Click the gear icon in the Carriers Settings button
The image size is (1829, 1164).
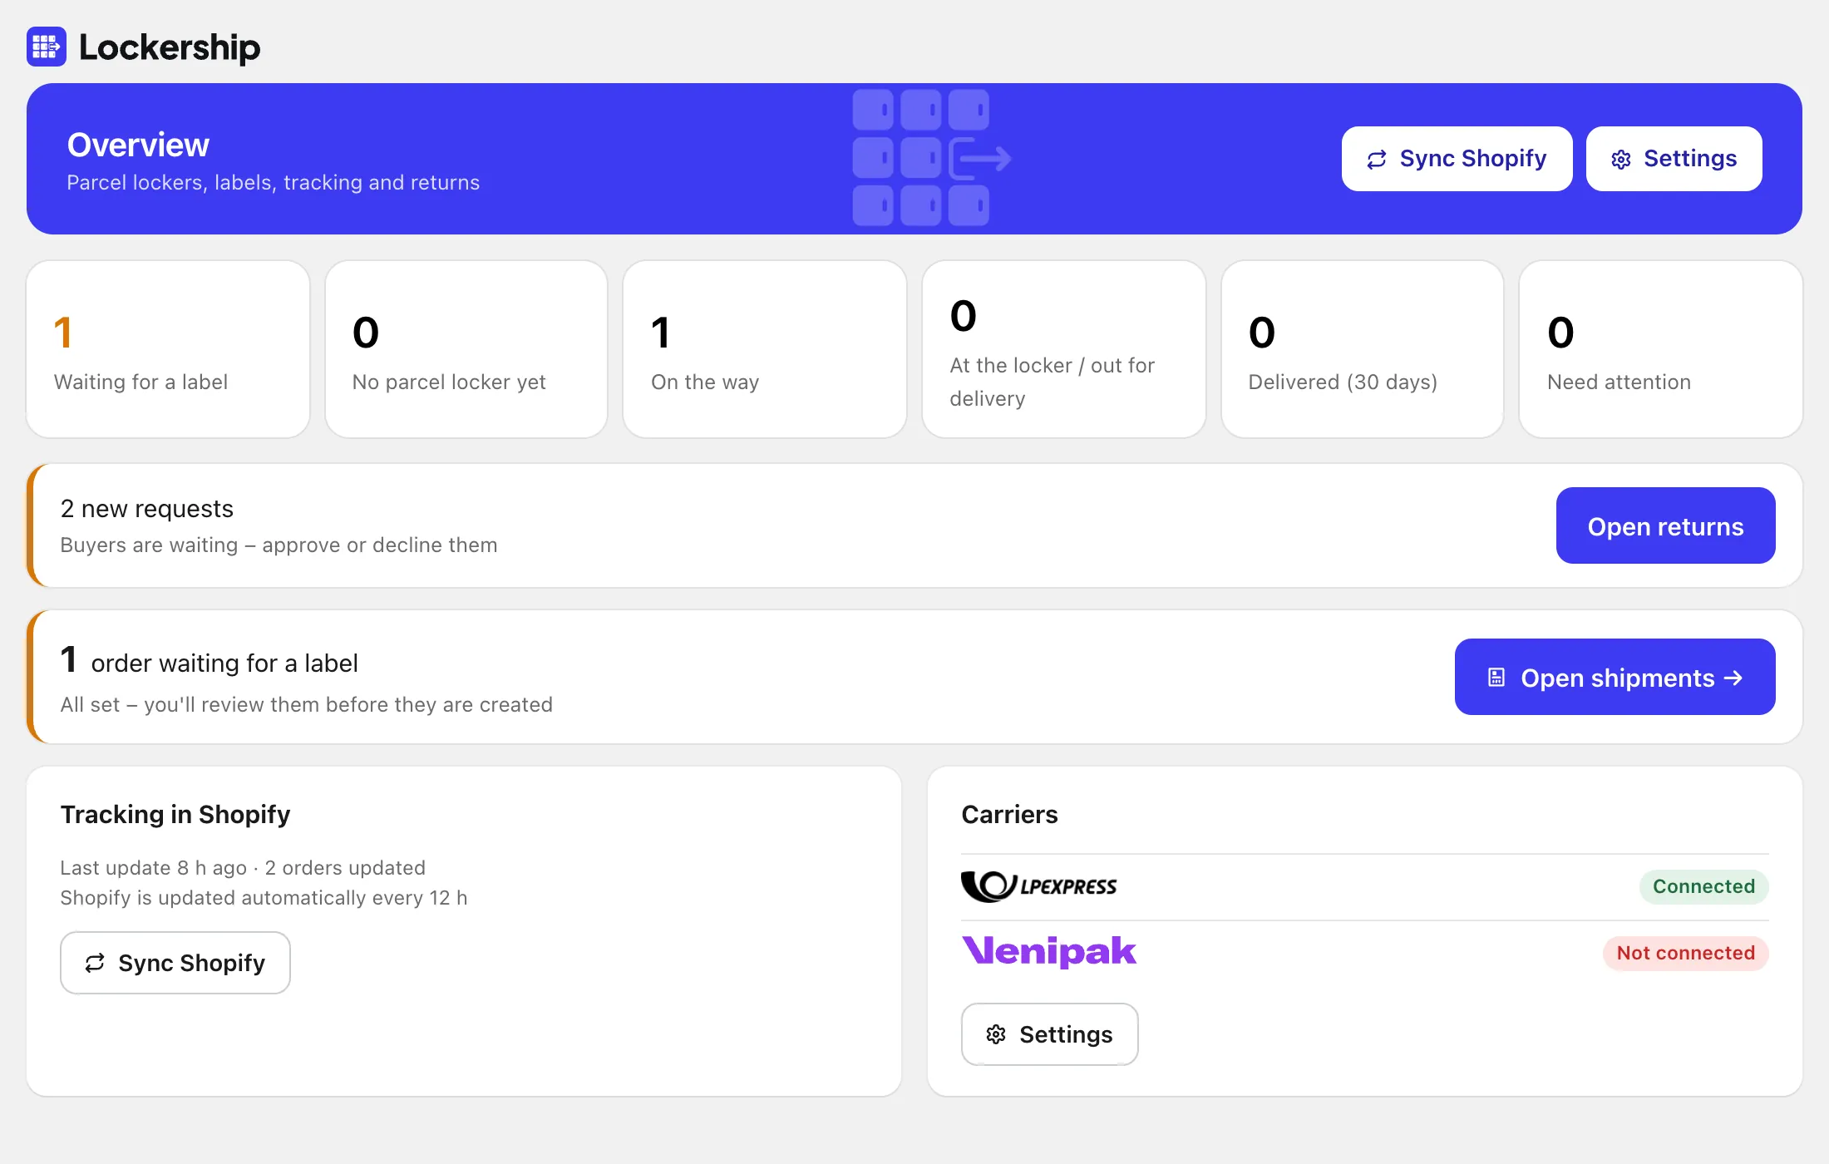(996, 1034)
